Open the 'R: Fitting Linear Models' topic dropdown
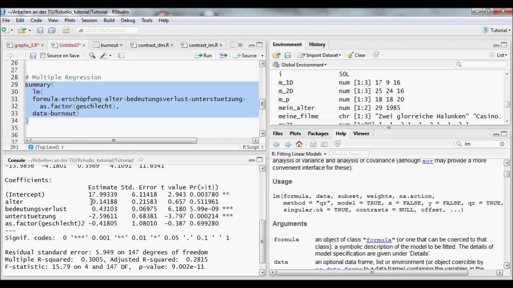 tap(299, 154)
